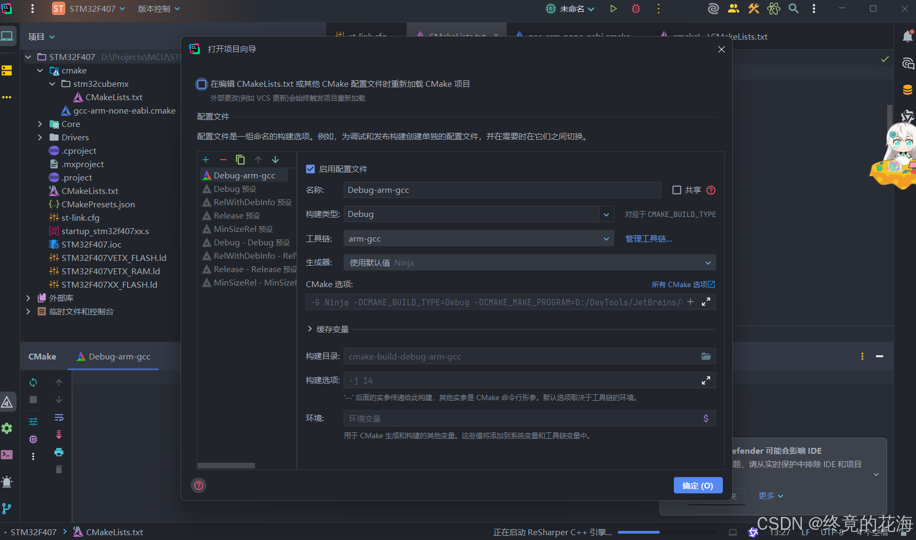Copy the selected CMake profile
This screenshot has height=540, width=916.
pyautogui.click(x=241, y=160)
